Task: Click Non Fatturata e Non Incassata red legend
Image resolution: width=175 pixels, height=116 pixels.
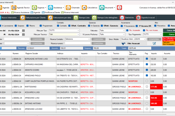Action: point(169,39)
